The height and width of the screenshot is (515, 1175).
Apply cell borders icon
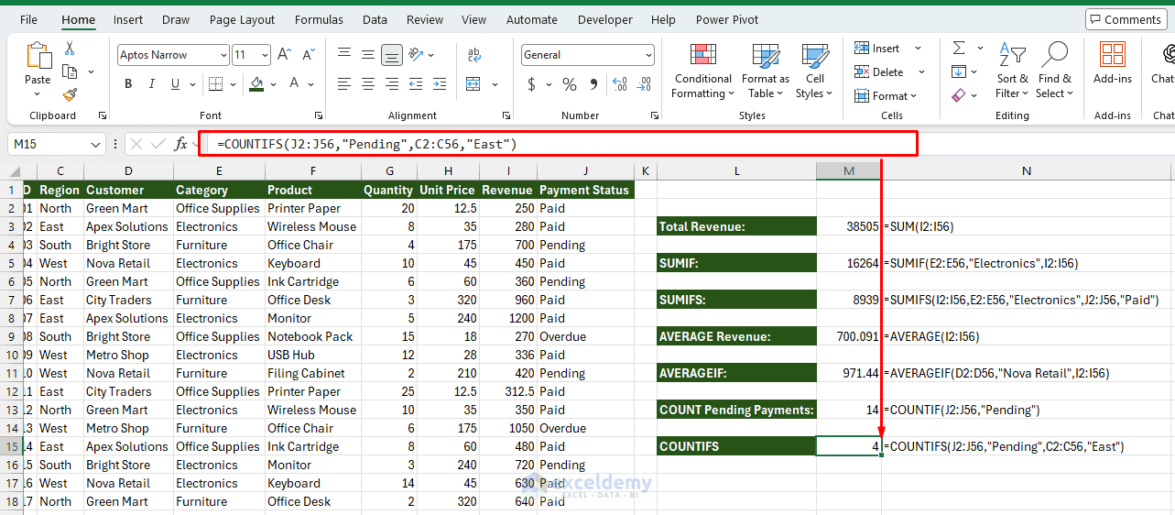point(214,84)
